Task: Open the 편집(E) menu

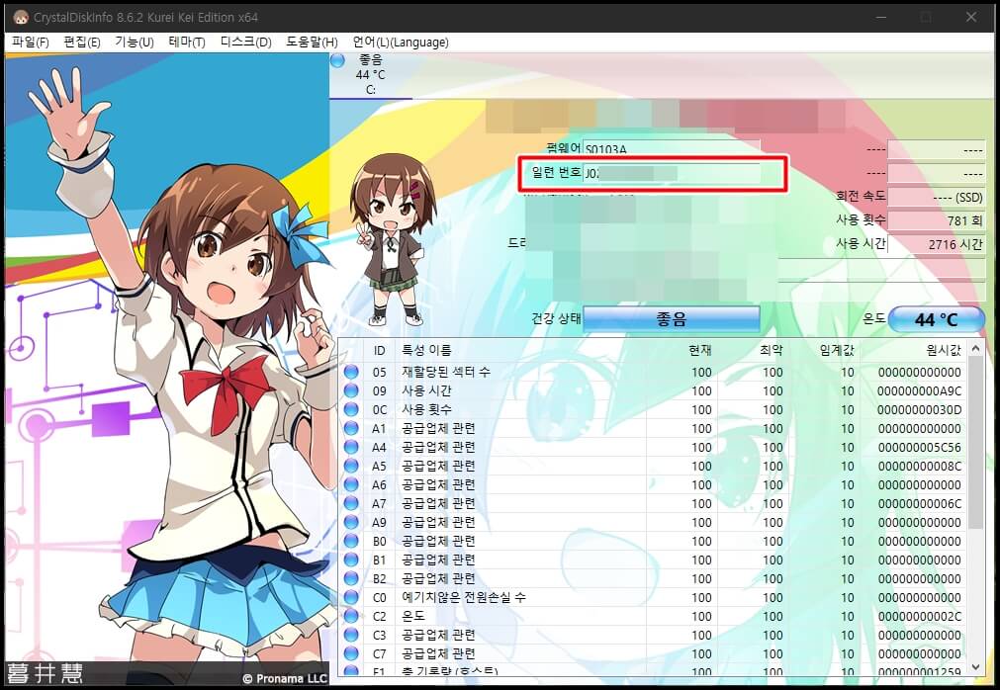Action: [x=82, y=43]
